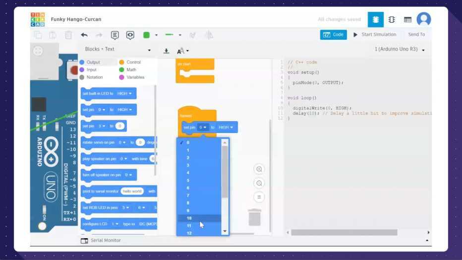The image size is (462, 260).
Task: Click the undo arrow in toolbar
Action: click(x=84, y=35)
